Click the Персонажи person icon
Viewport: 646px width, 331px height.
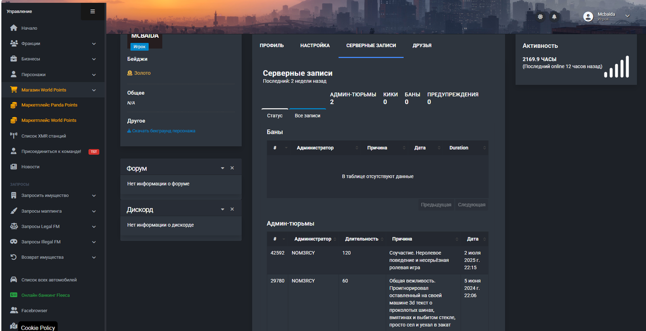[x=14, y=75]
